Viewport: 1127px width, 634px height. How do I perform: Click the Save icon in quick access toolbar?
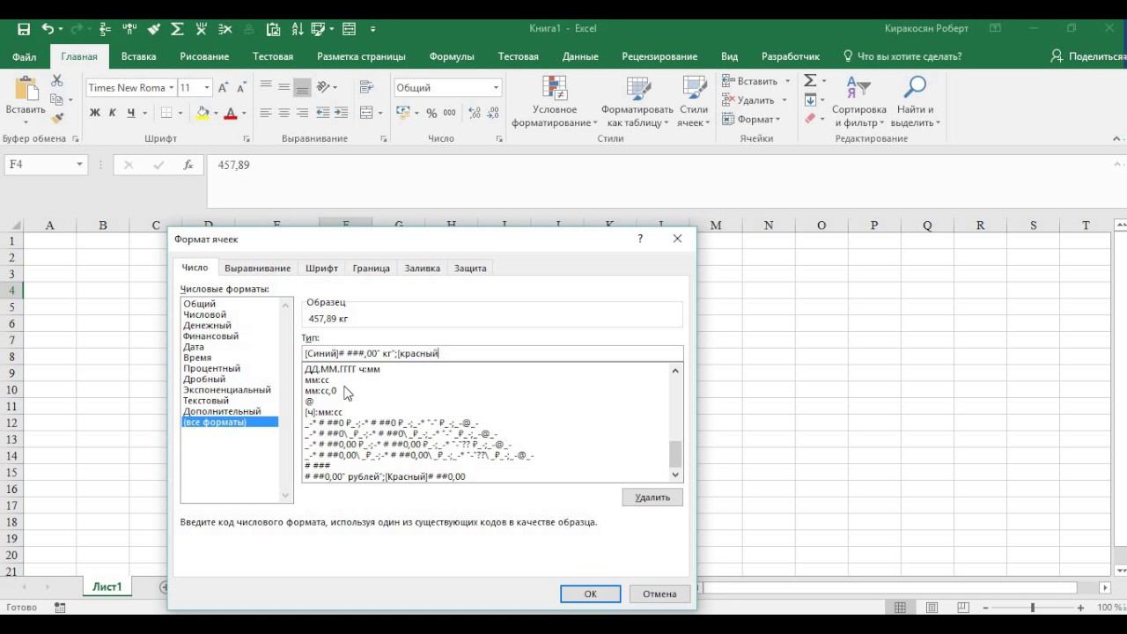[x=24, y=29]
